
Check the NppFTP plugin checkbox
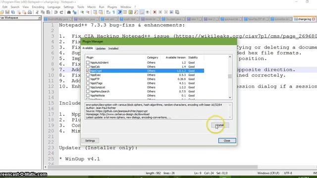click(88, 79)
